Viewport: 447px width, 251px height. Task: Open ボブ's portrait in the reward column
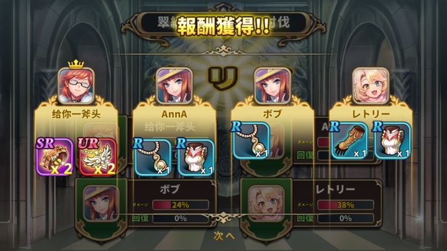(273, 86)
